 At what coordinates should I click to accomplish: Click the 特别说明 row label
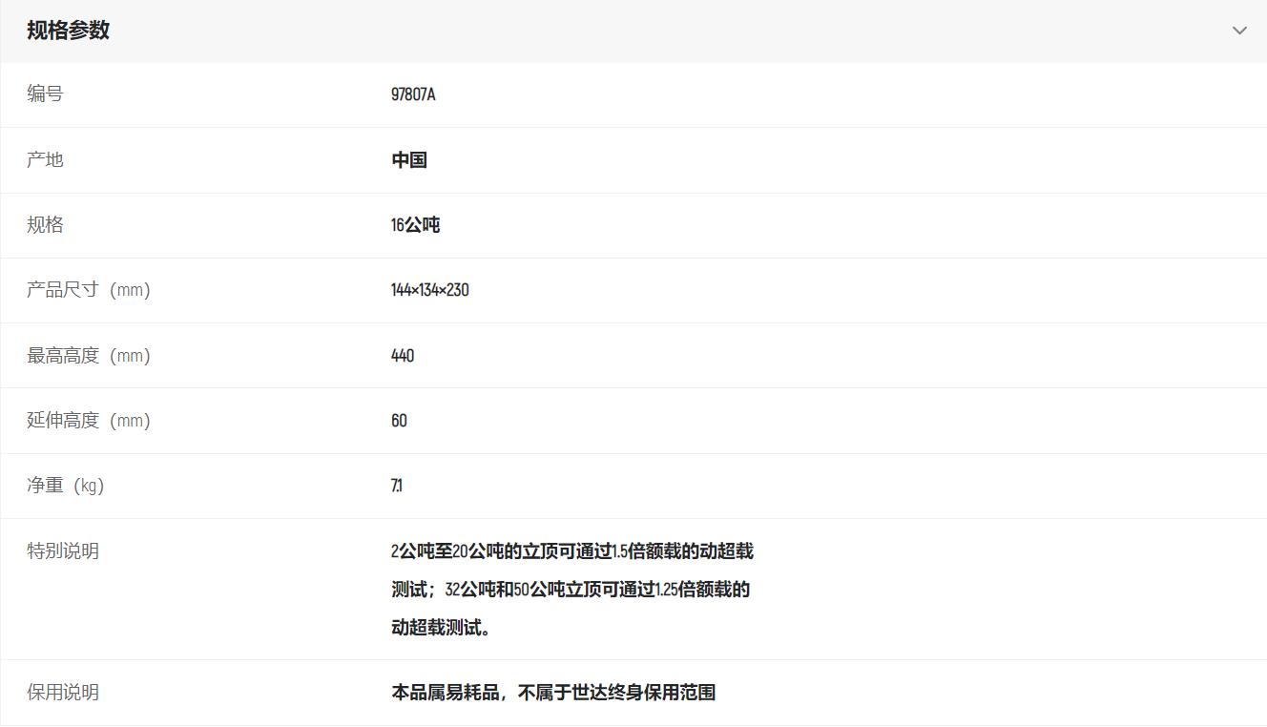[63, 551]
